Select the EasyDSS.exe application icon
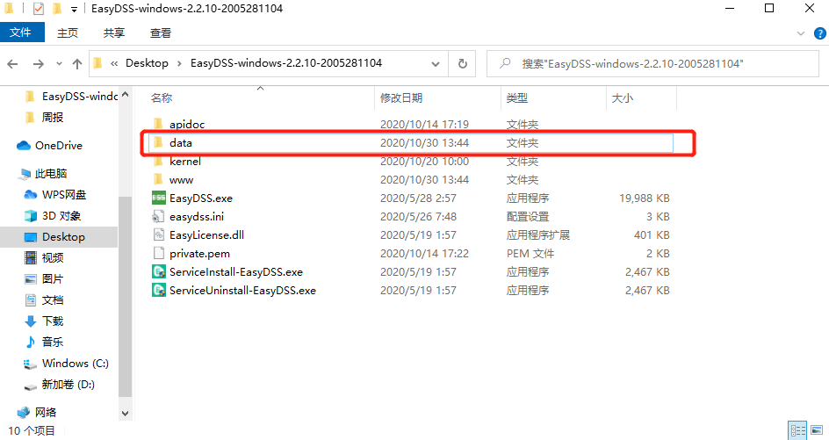Screen dimensions: 829x440 click(159, 198)
